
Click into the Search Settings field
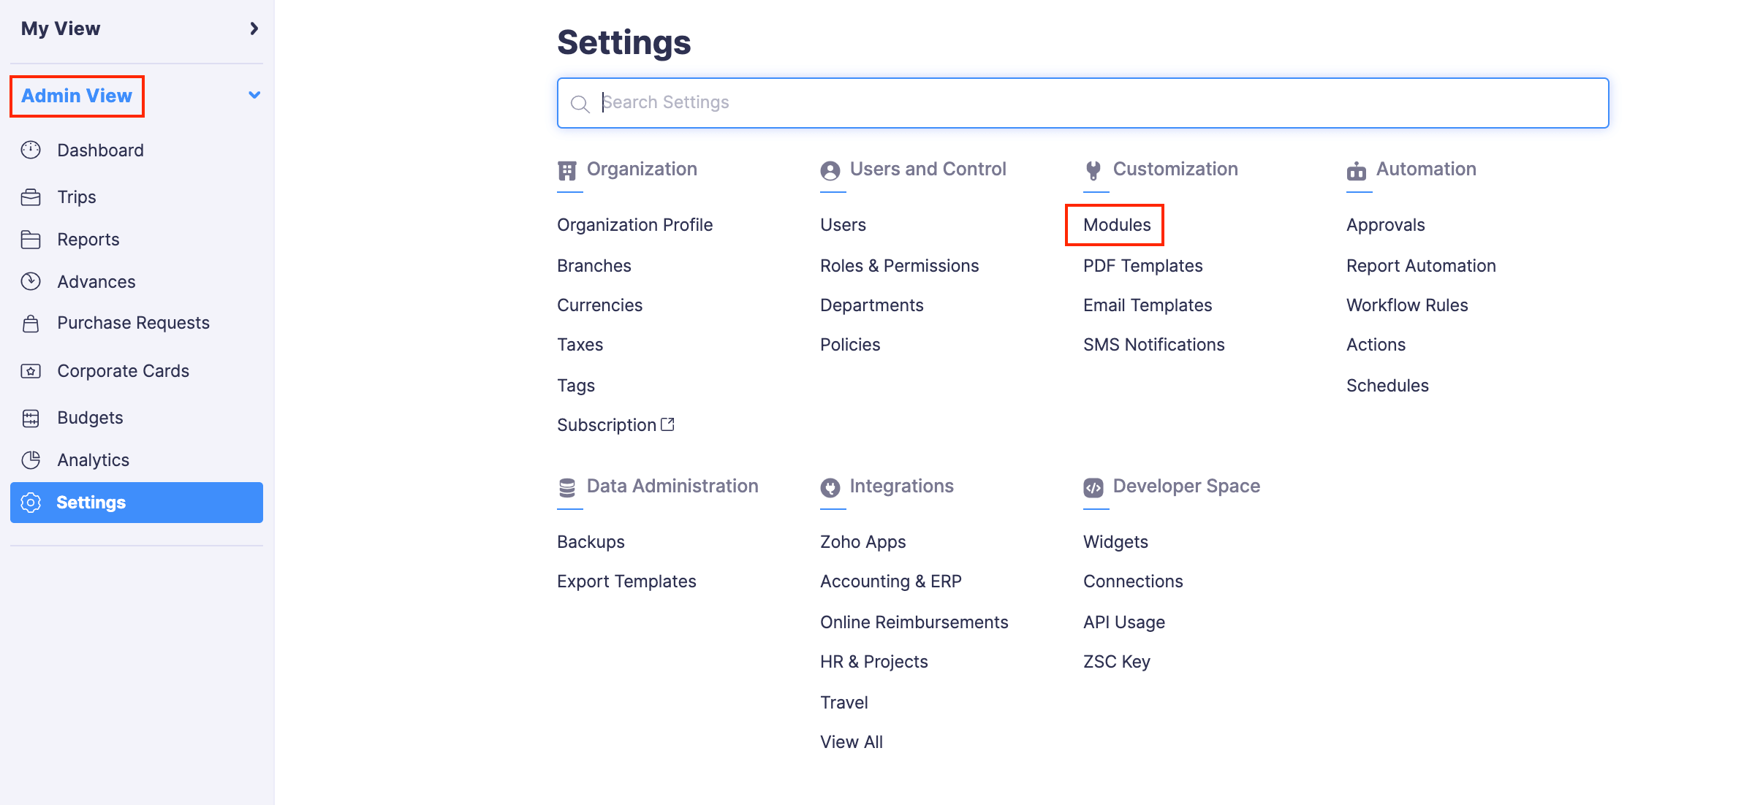pyautogui.click(x=1082, y=102)
